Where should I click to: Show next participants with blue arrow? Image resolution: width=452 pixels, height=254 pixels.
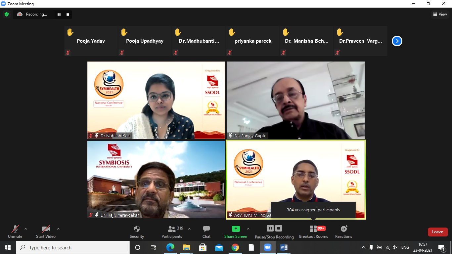(x=397, y=41)
